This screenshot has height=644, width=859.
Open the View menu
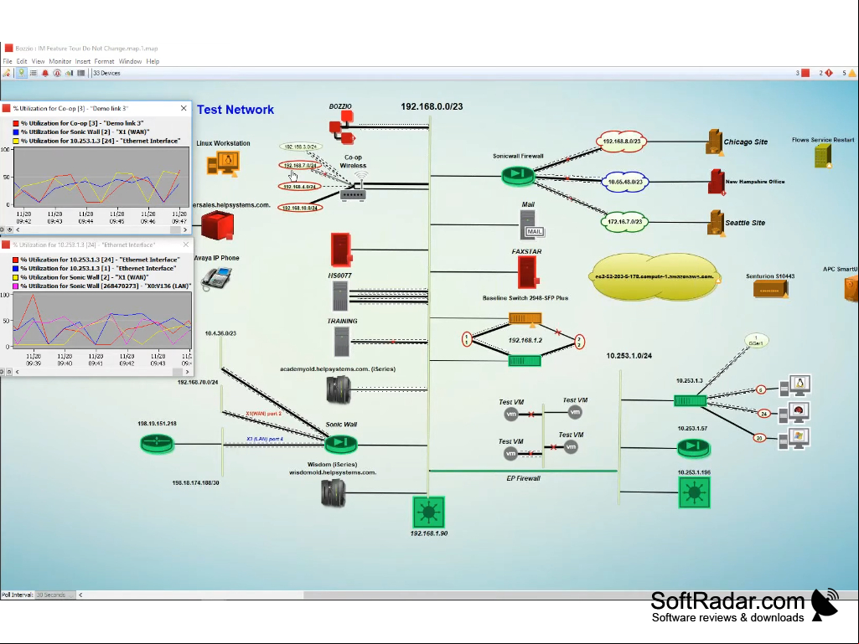point(38,61)
